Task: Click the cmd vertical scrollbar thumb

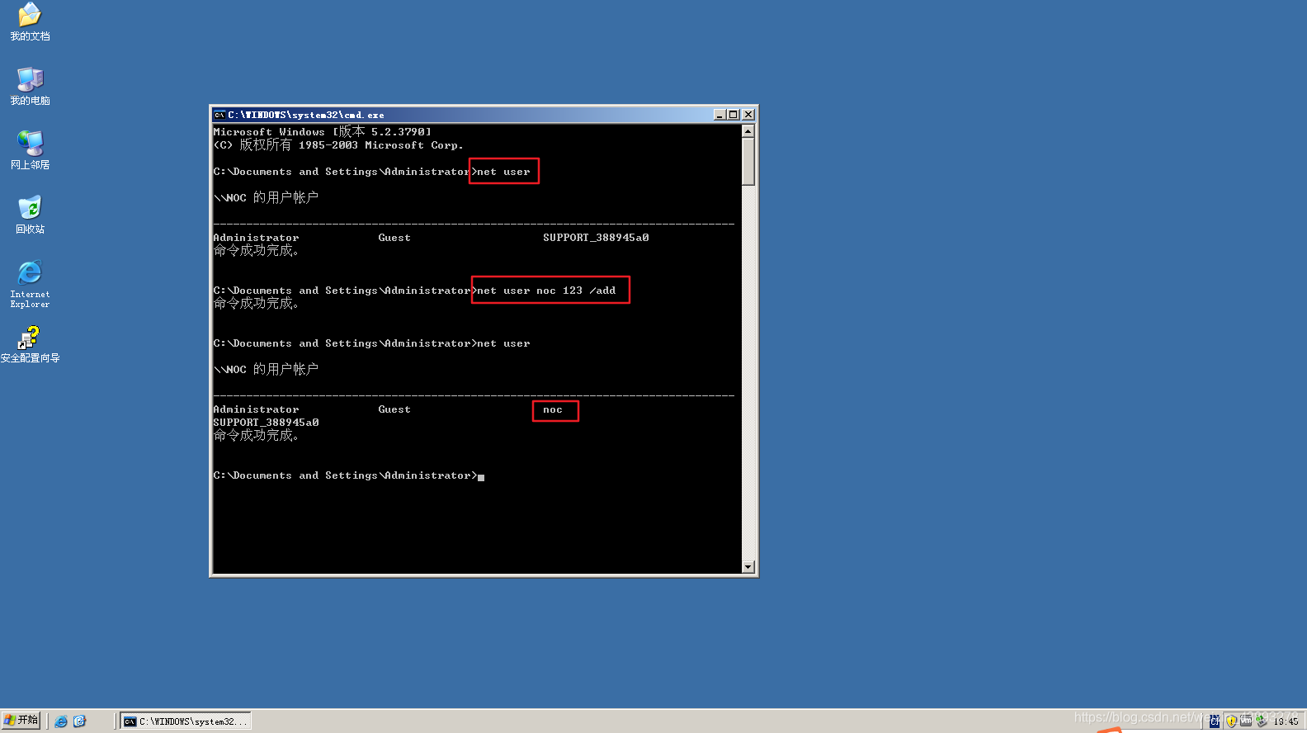Action: tap(748, 162)
